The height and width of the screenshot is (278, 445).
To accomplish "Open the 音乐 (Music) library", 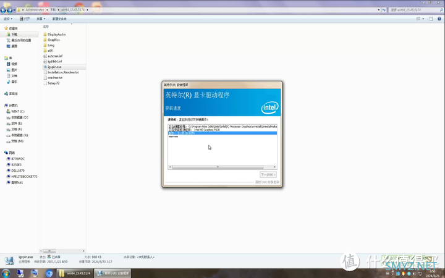I will pos(12,82).
